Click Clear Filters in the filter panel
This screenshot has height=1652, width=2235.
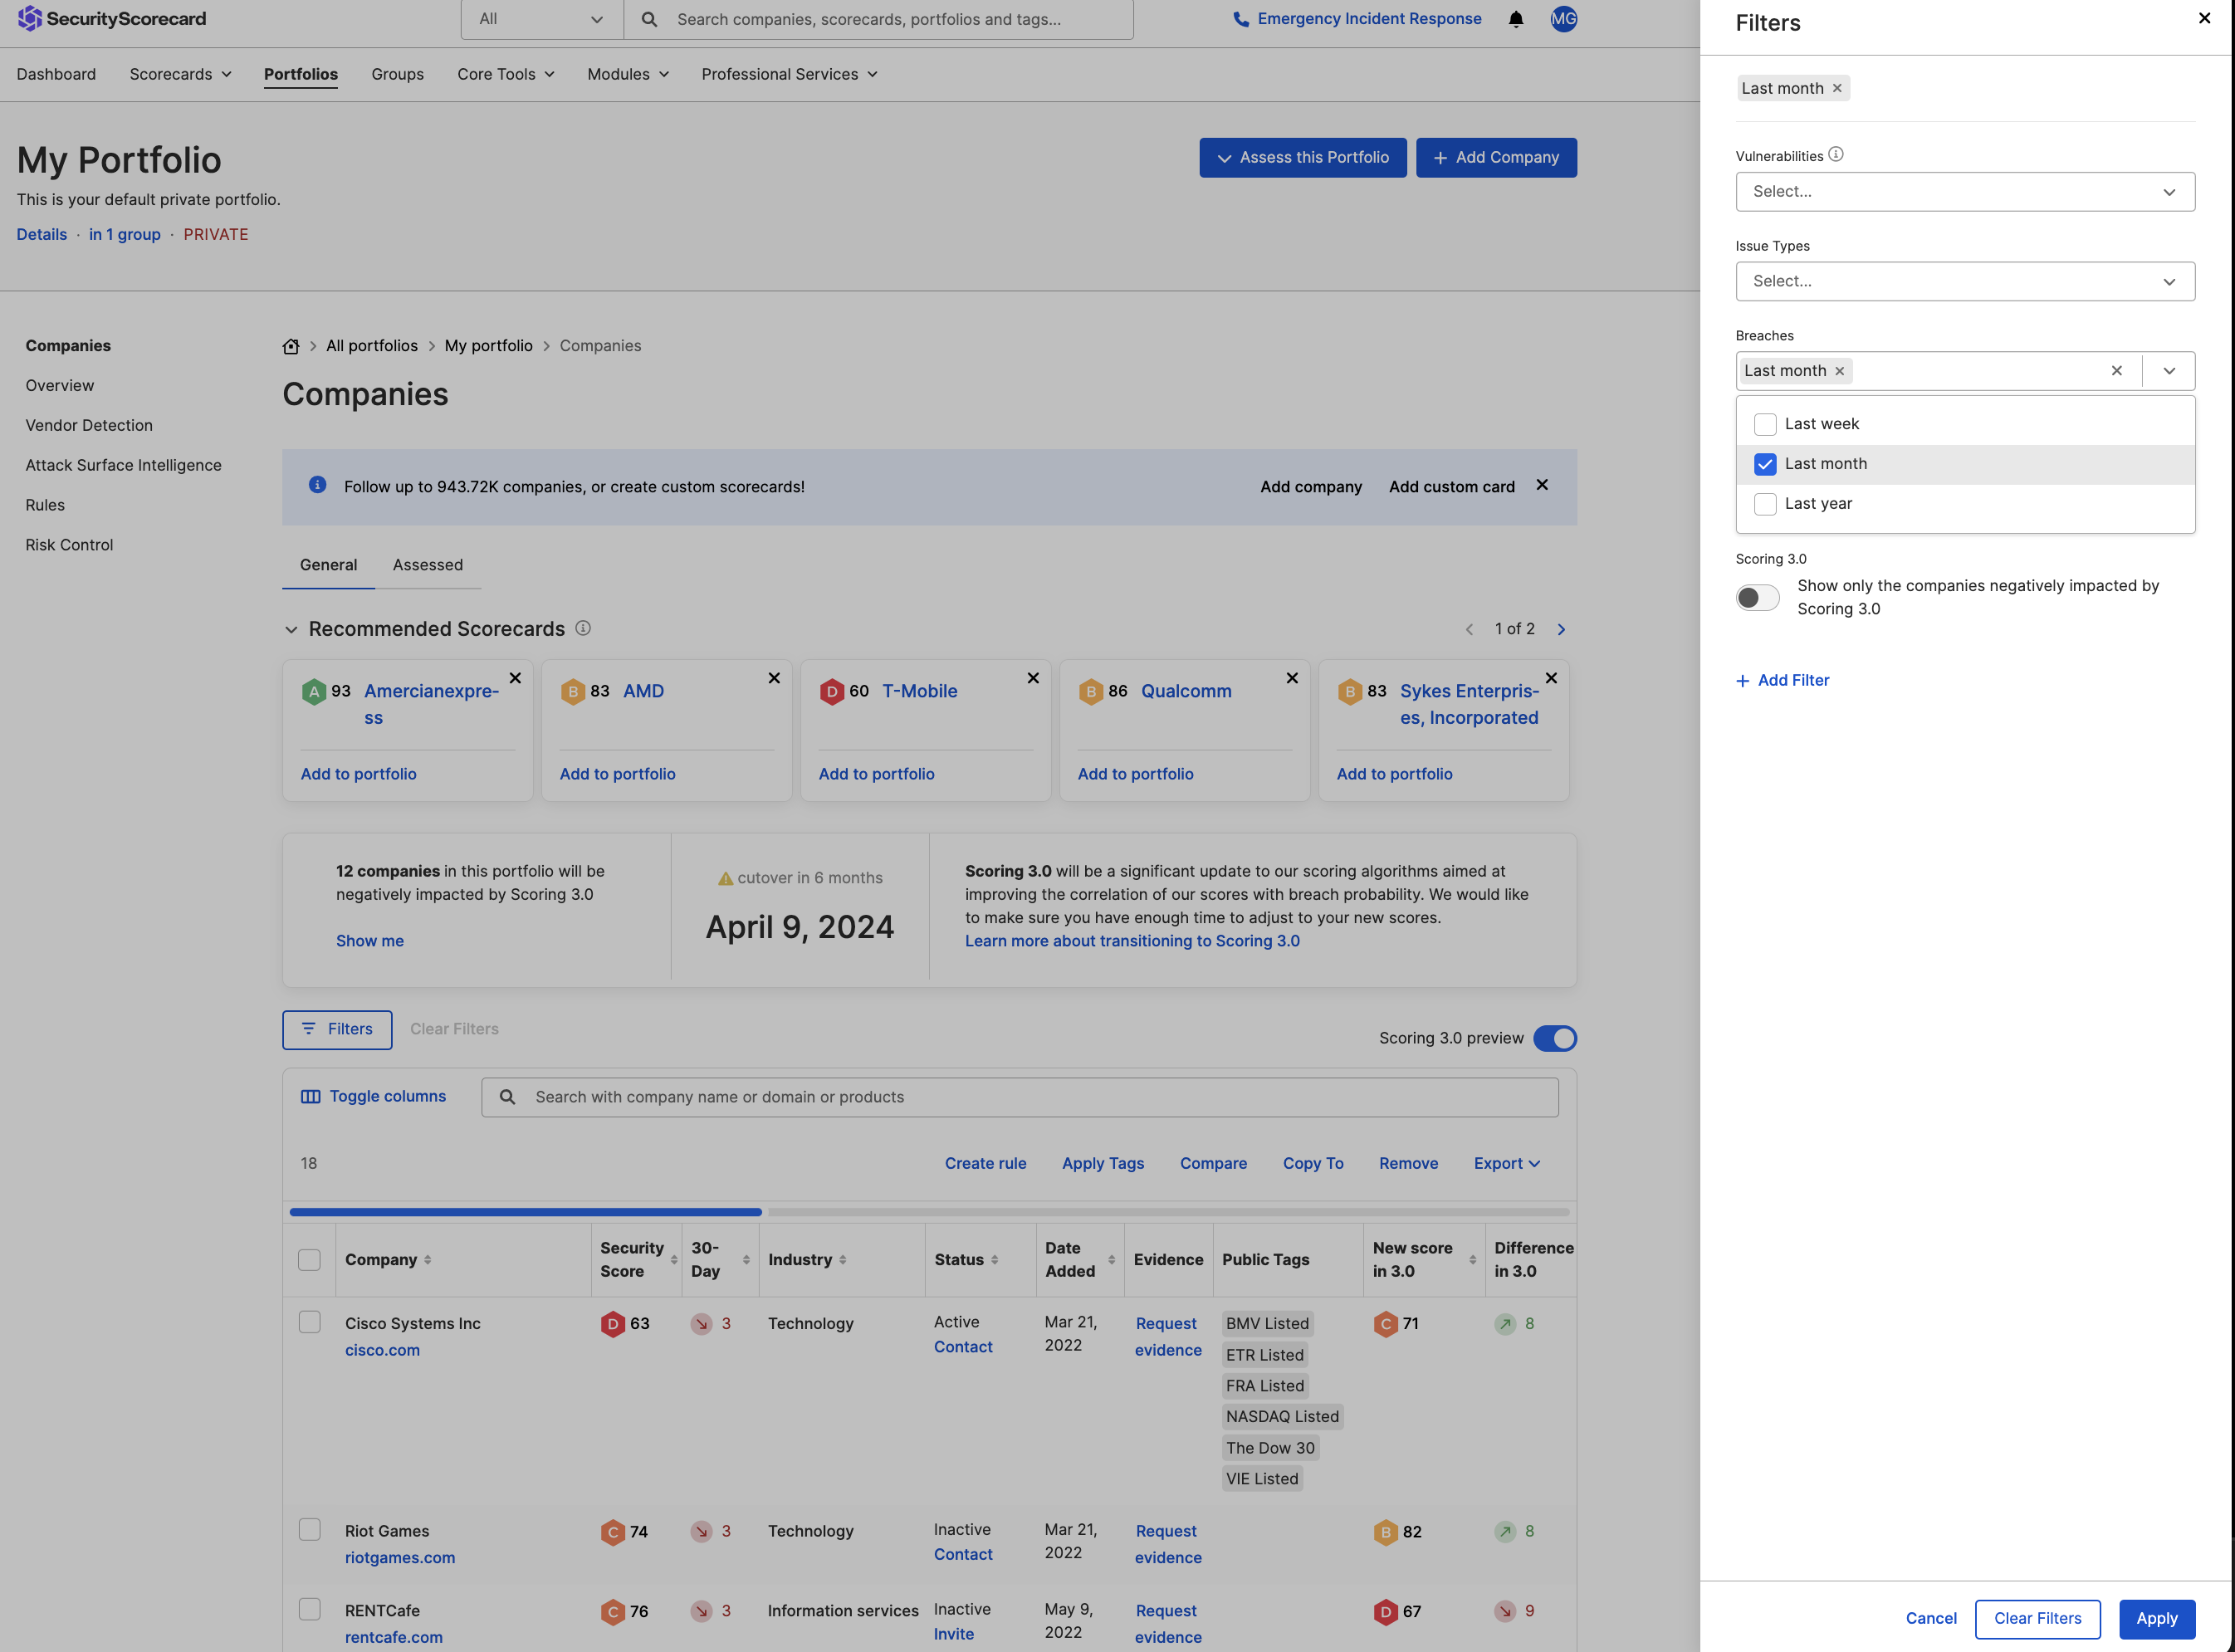[2037, 1618]
